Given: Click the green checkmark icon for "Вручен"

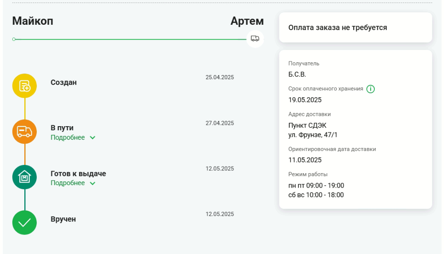Looking at the screenshot, I should 24,222.
